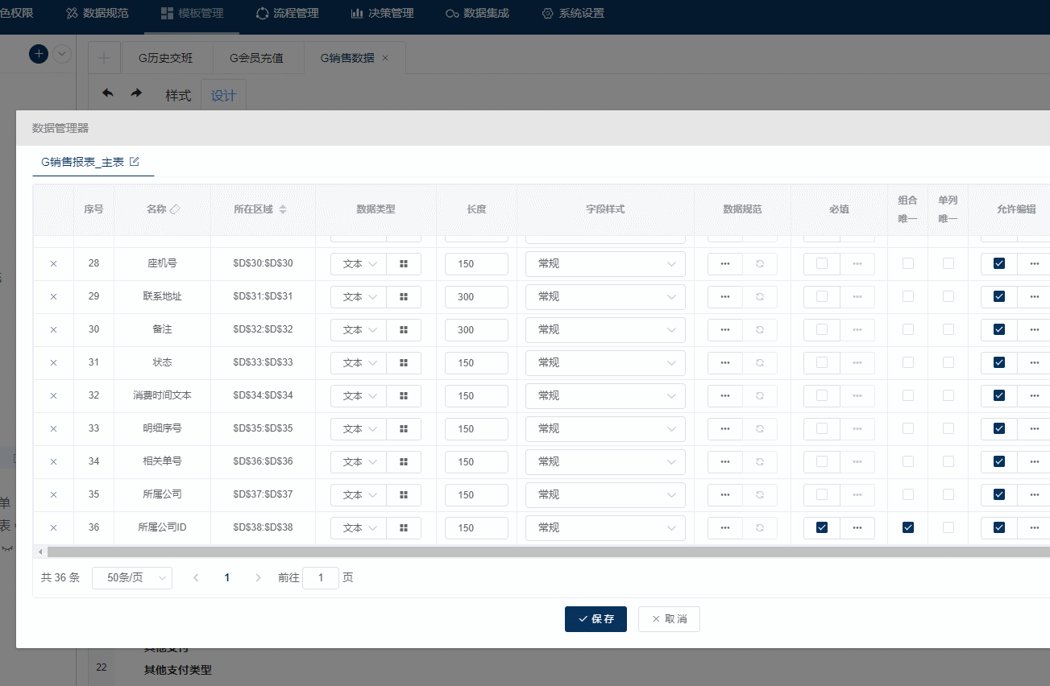Open required-field ellipsis in 所属公司ID row
This screenshot has height=686, width=1050.
pos(857,528)
